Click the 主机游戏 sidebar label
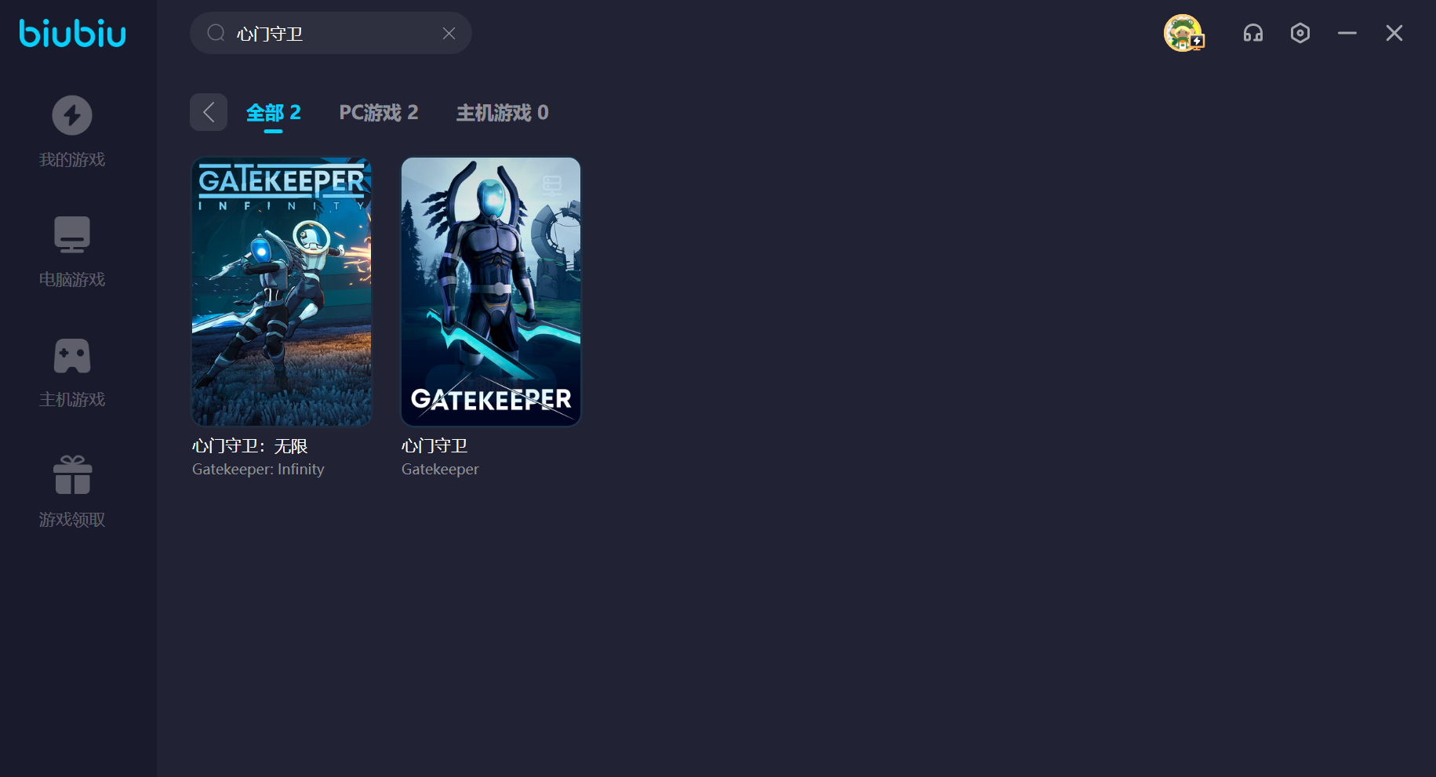 coord(72,400)
